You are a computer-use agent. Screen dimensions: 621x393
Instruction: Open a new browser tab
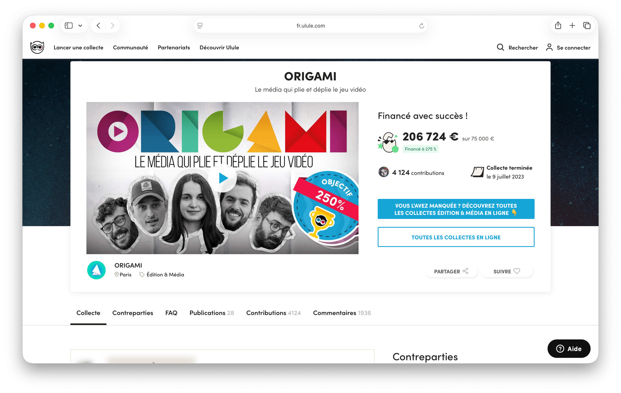click(x=572, y=25)
